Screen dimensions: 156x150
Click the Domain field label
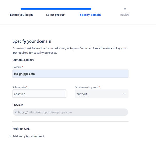(17, 67)
